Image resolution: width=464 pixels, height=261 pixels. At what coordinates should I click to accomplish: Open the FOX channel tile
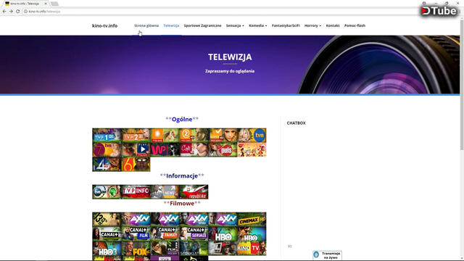pyautogui.click(x=136, y=248)
